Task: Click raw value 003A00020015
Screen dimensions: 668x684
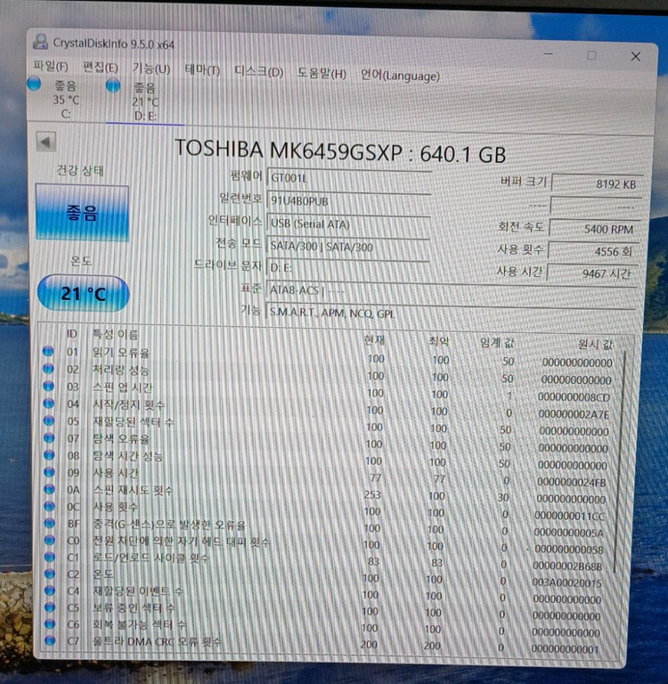Action: point(566,582)
